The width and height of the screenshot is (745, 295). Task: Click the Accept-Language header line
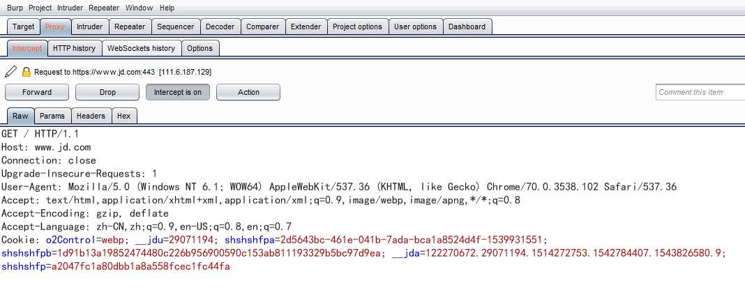(x=146, y=227)
